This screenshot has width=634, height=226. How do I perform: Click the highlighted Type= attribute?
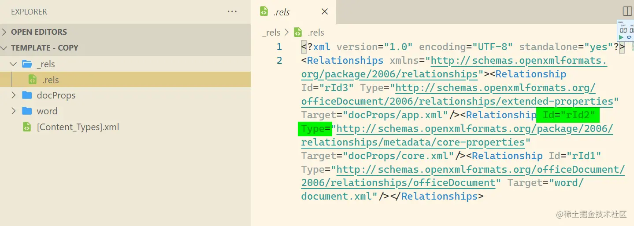[x=316, y=129]
